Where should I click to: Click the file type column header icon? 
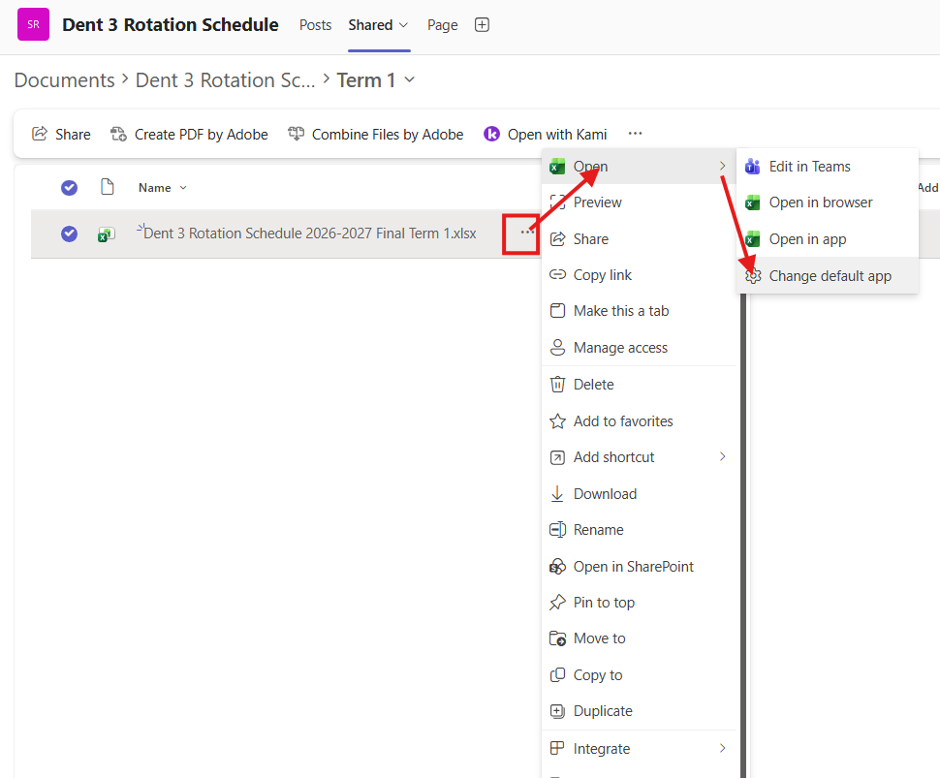[108, 187]
